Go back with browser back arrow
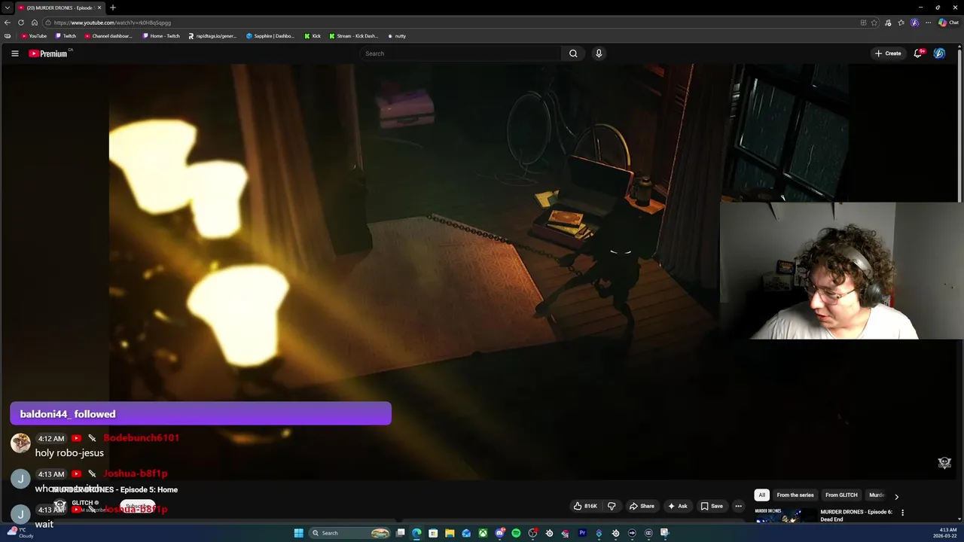Viewport: 964px width, 542px height. point(8,23)
